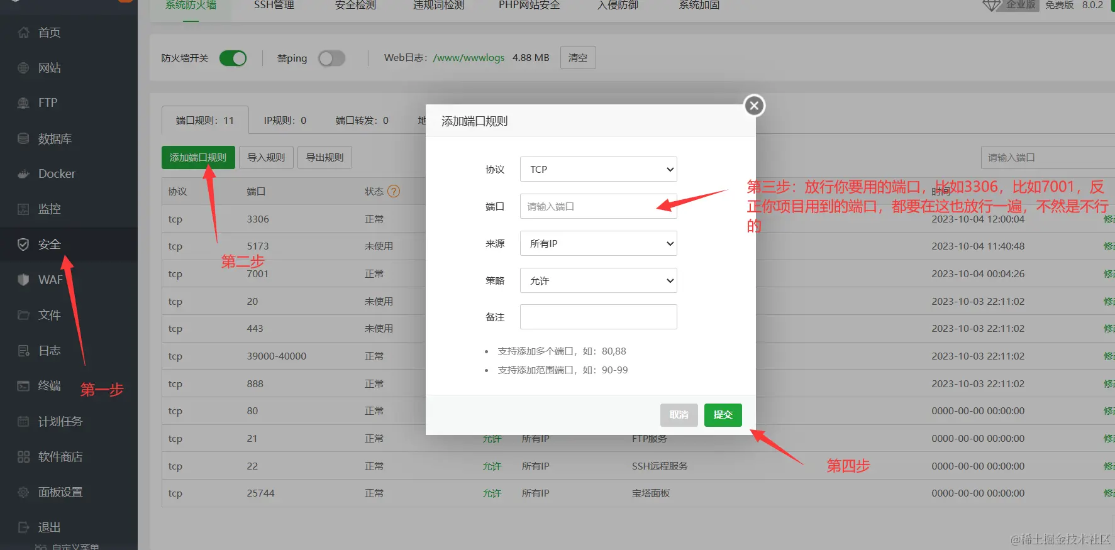Screen dimensions: 1115x550
Task: Click the 未使用 status in port 443 row
Action: pyautogui.click(x=379, y=329)
